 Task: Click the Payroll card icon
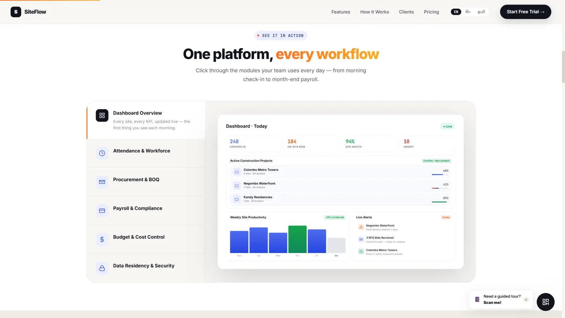[102, 211]
